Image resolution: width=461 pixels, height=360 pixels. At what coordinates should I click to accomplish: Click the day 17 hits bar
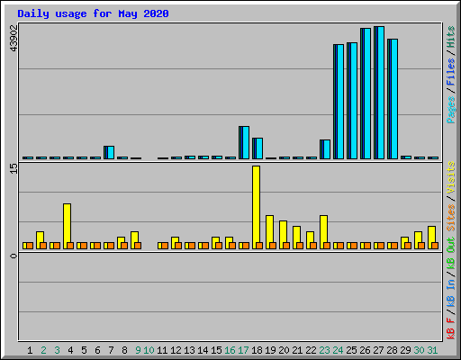tap(244, 142)
